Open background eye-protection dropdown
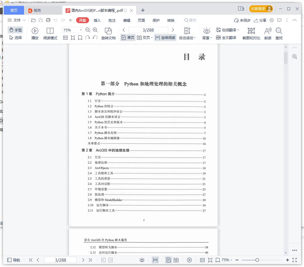304x267 pixels. pos(207,34)
